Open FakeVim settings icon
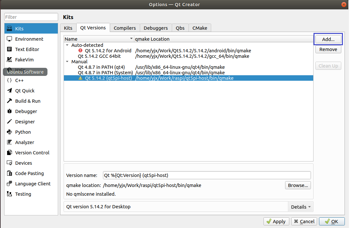This screenshot has height=228, width=350. (9, 60)
